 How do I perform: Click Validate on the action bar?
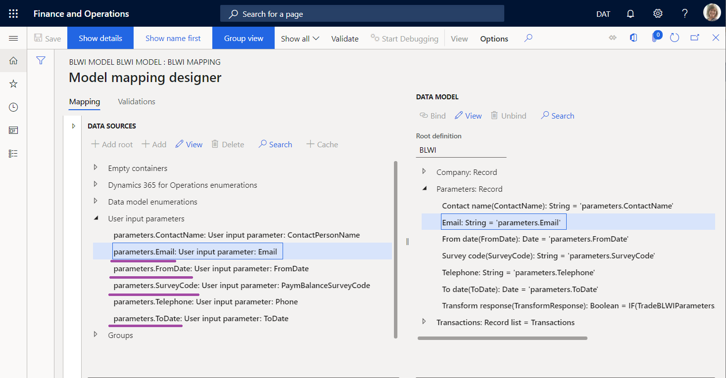(344, 38)
